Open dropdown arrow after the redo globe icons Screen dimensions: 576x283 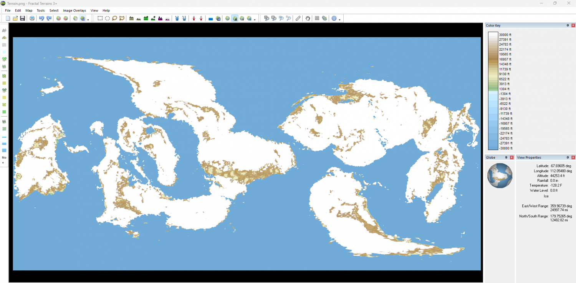tap(88, 19)
